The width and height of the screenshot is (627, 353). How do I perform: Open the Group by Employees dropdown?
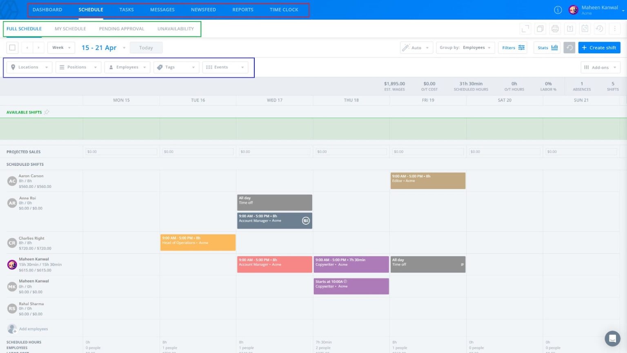(x=465, y=47)
